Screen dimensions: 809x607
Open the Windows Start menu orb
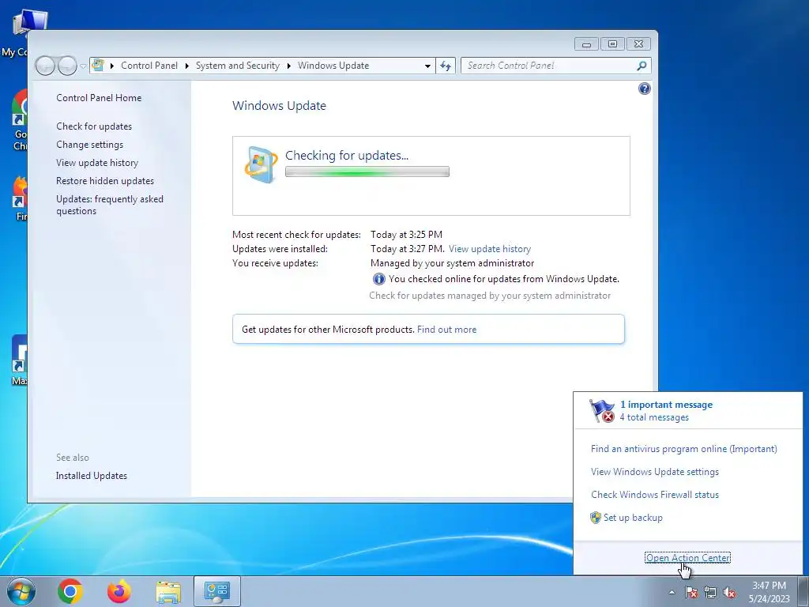(x=21, y=591)
